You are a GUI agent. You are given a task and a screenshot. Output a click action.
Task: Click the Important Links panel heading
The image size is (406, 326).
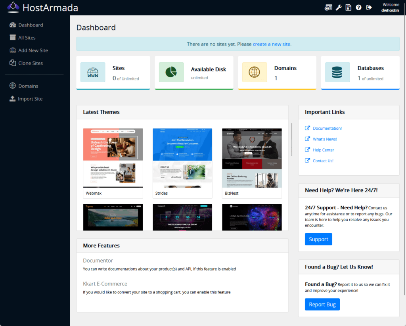(x=325, y=112)
